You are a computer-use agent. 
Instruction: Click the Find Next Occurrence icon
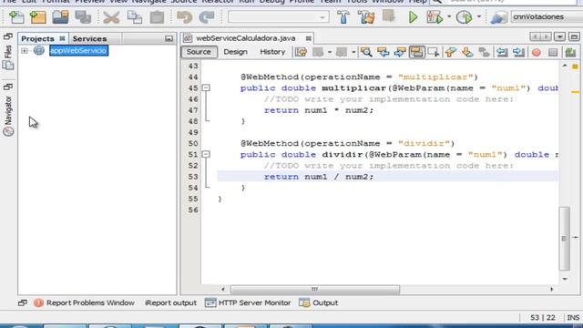tap(400, 52)
